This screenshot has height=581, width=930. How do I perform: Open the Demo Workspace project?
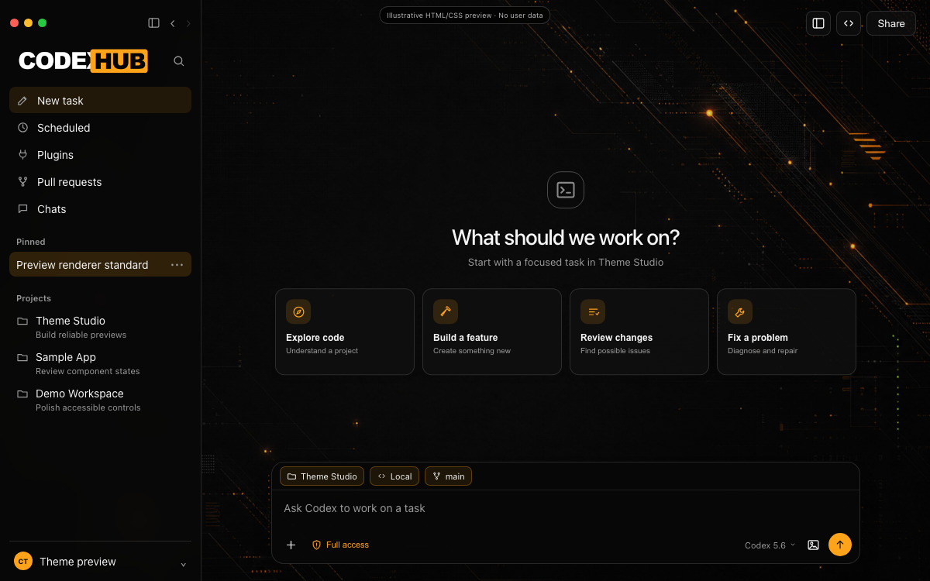[100, 400]
